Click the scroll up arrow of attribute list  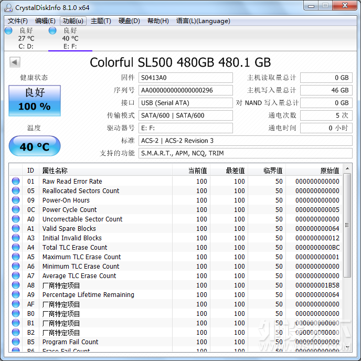(x=347, y=169)
